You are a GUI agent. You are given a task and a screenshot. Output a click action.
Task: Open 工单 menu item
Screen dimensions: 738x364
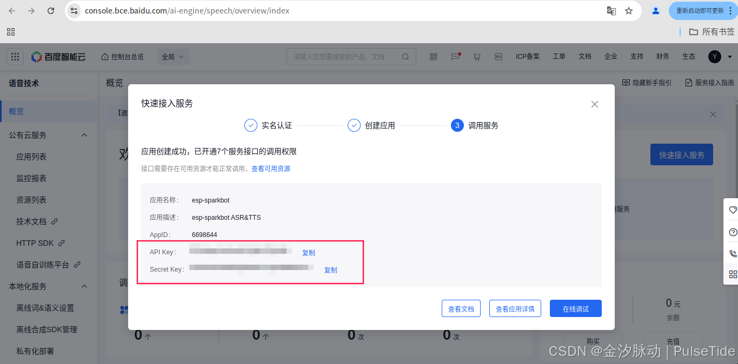[559, 57]
